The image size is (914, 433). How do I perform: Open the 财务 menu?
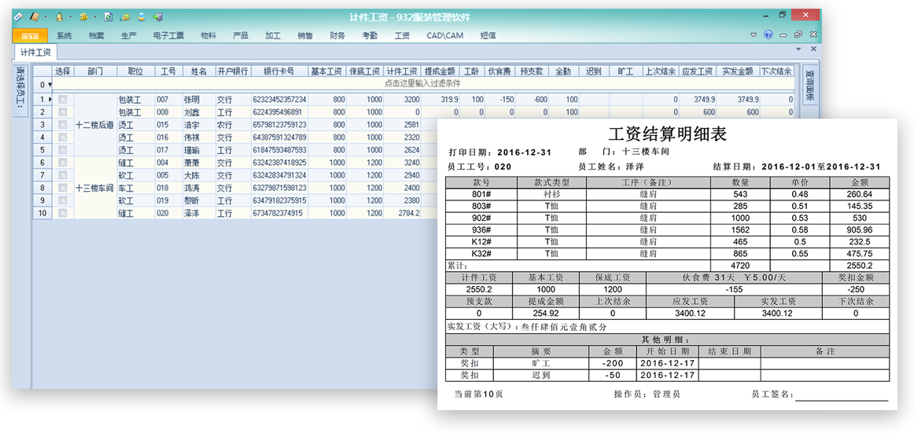coord(337,35)
